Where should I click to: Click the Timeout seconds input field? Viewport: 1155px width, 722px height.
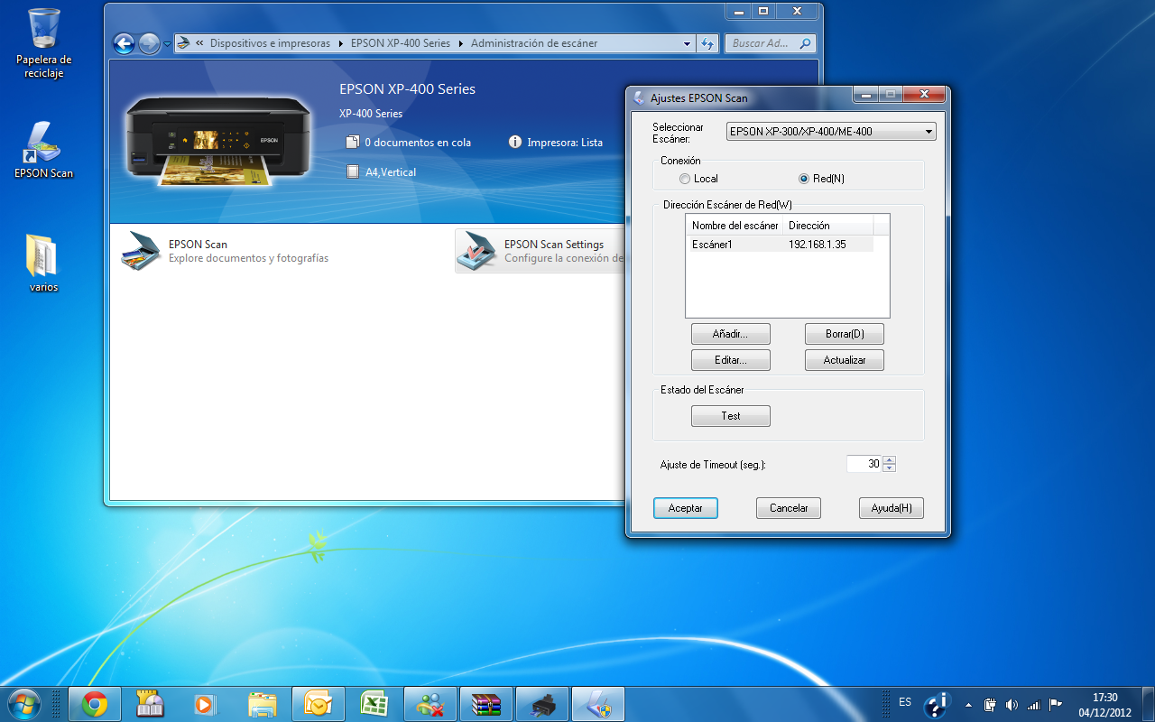(864, 464)
